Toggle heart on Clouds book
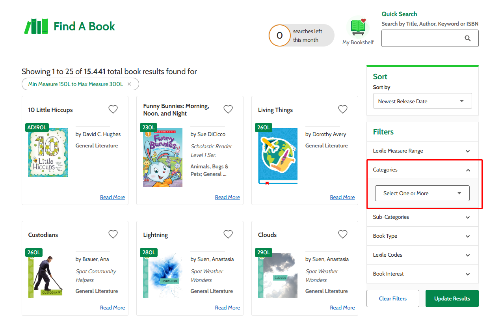The image size is (502, 317). 343,234
